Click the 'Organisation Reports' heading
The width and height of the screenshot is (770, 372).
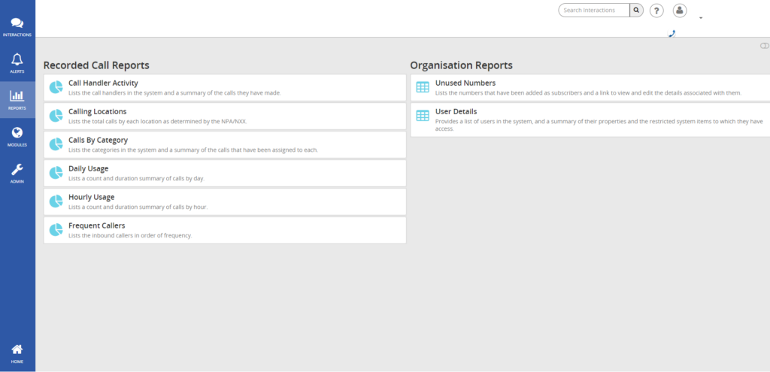[x=461, y=65]
